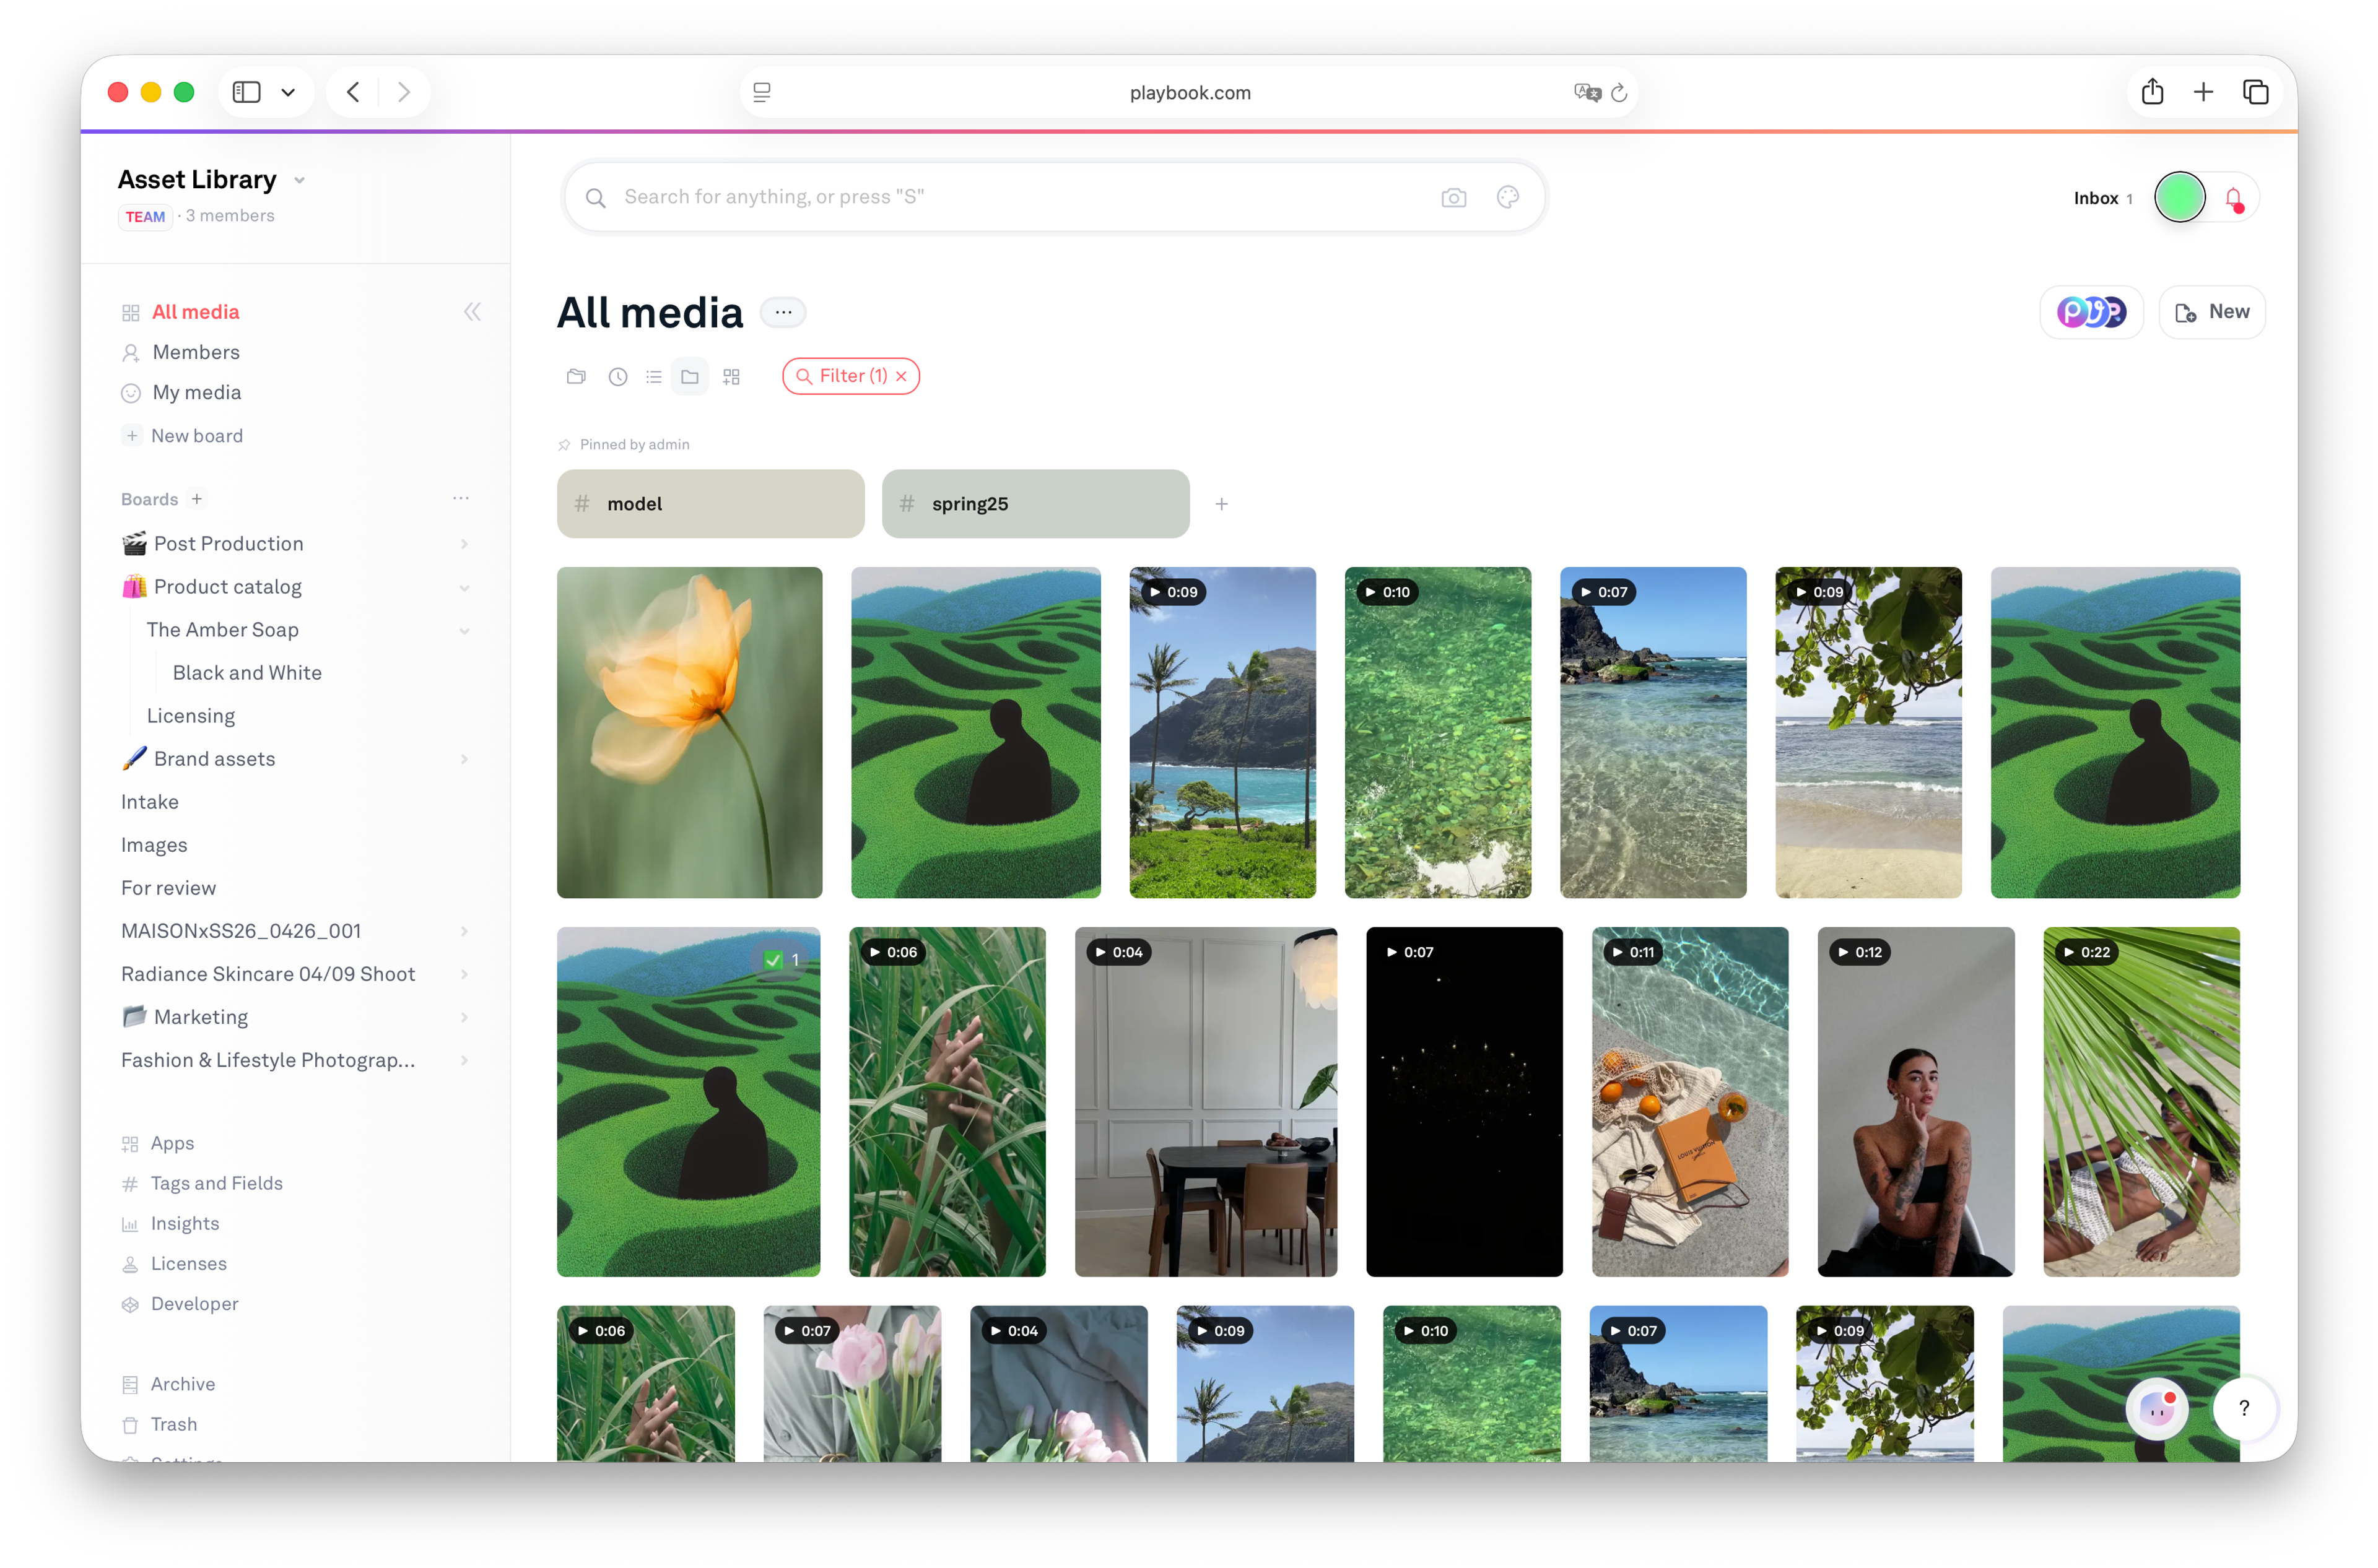
Task: Expand Radiance Skincare 04/09 Shoot board
Action: (x=464, y=974)
